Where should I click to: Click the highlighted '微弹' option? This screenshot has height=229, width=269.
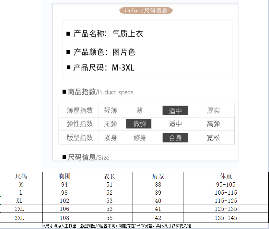(139, 124)
